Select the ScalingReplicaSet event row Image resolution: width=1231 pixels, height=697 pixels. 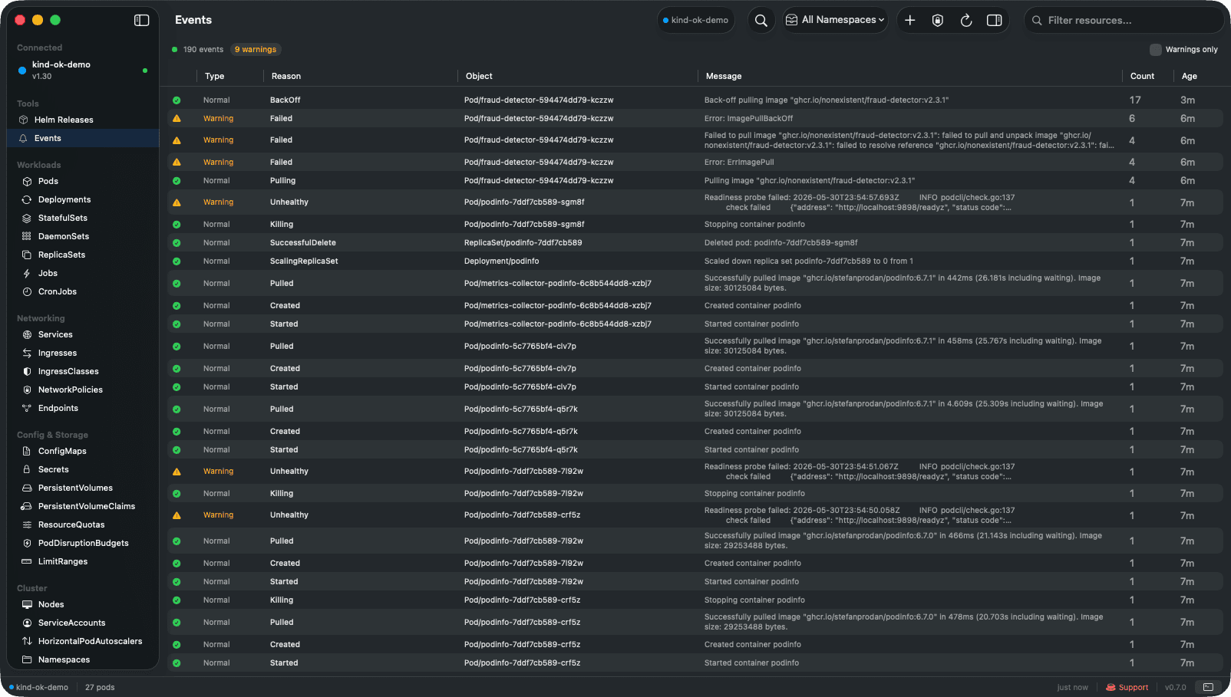(695, 261)
